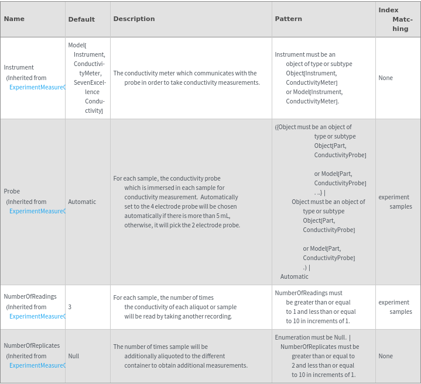Click the Instrument option name
The image size is (421, 384).
19,67
